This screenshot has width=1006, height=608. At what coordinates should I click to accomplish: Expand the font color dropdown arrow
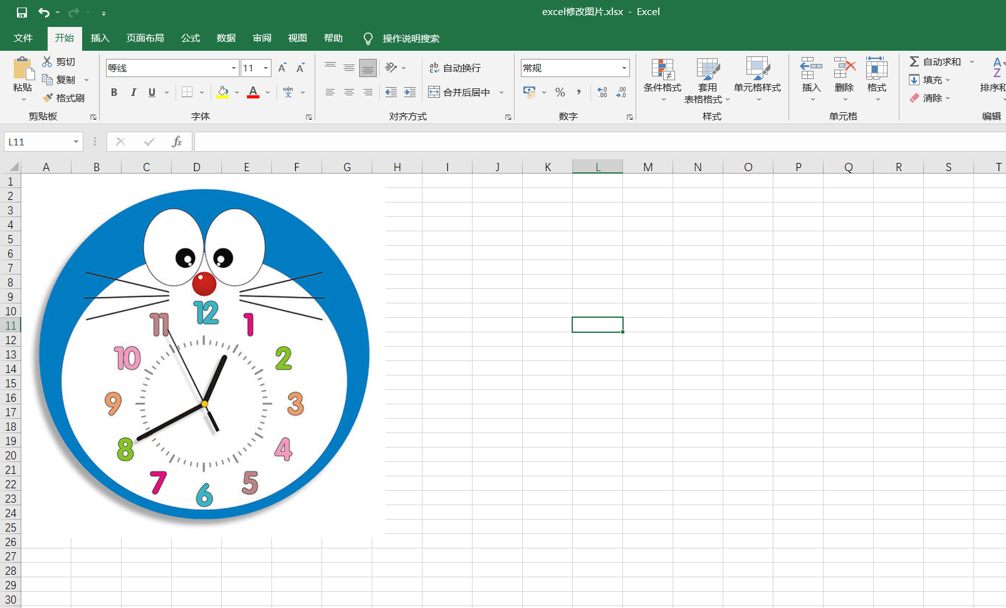point(268,92)
